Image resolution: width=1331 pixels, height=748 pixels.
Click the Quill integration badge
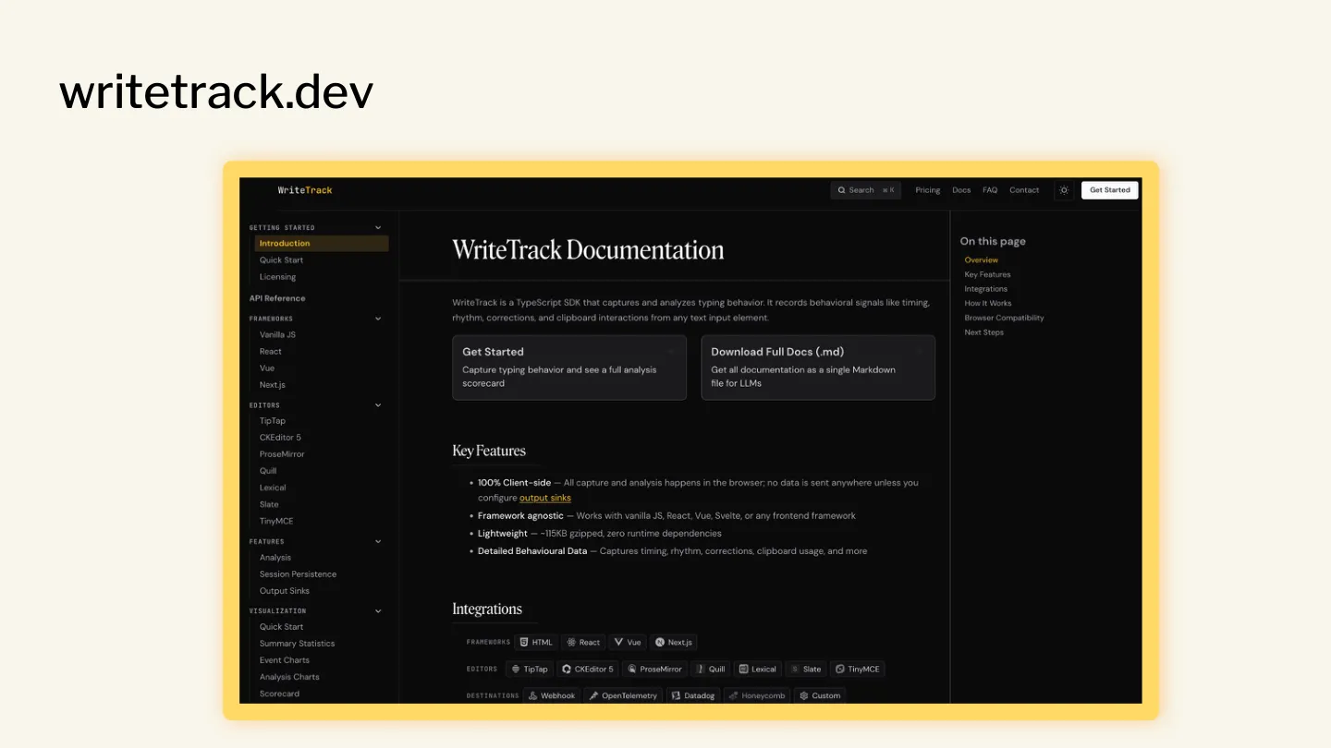[712, 670]
